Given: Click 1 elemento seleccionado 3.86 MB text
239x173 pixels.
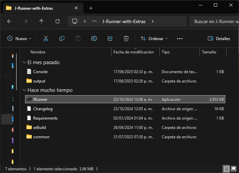Looking at the screenshot, I should point(63,169).
